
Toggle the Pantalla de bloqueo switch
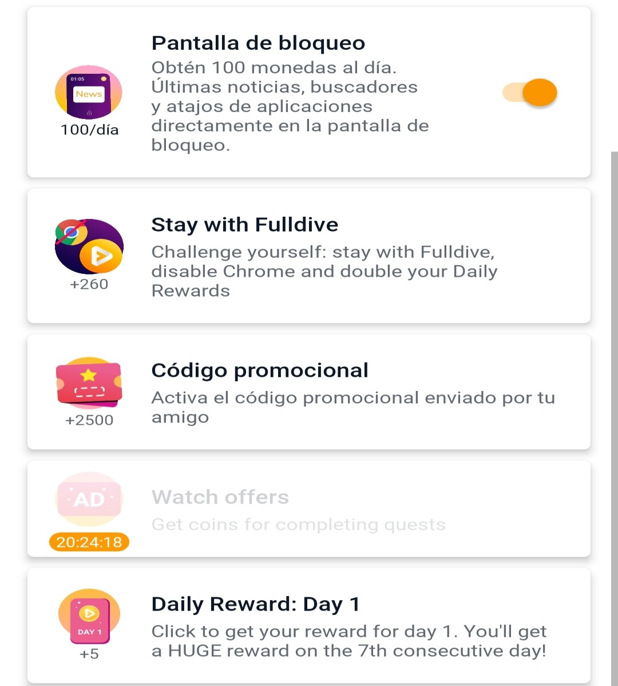530,93
